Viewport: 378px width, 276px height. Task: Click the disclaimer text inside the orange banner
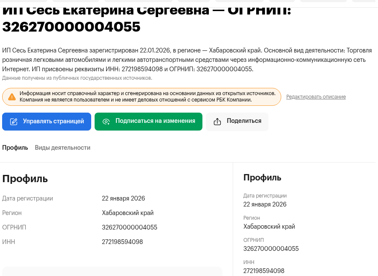pyautogui.click(x=148, y=96)
